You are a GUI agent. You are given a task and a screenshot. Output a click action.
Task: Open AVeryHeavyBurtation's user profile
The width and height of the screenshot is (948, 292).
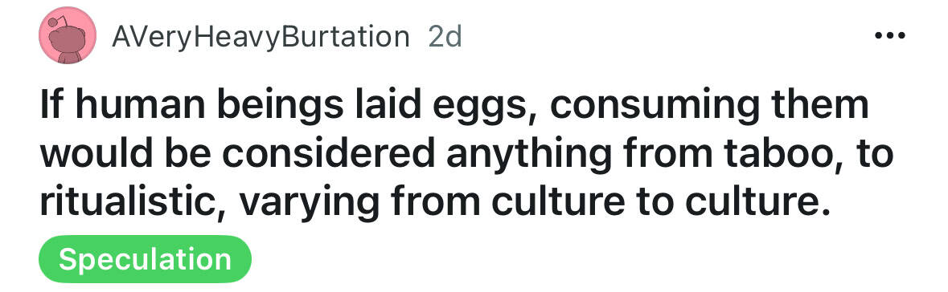click(x=261, y=38)
